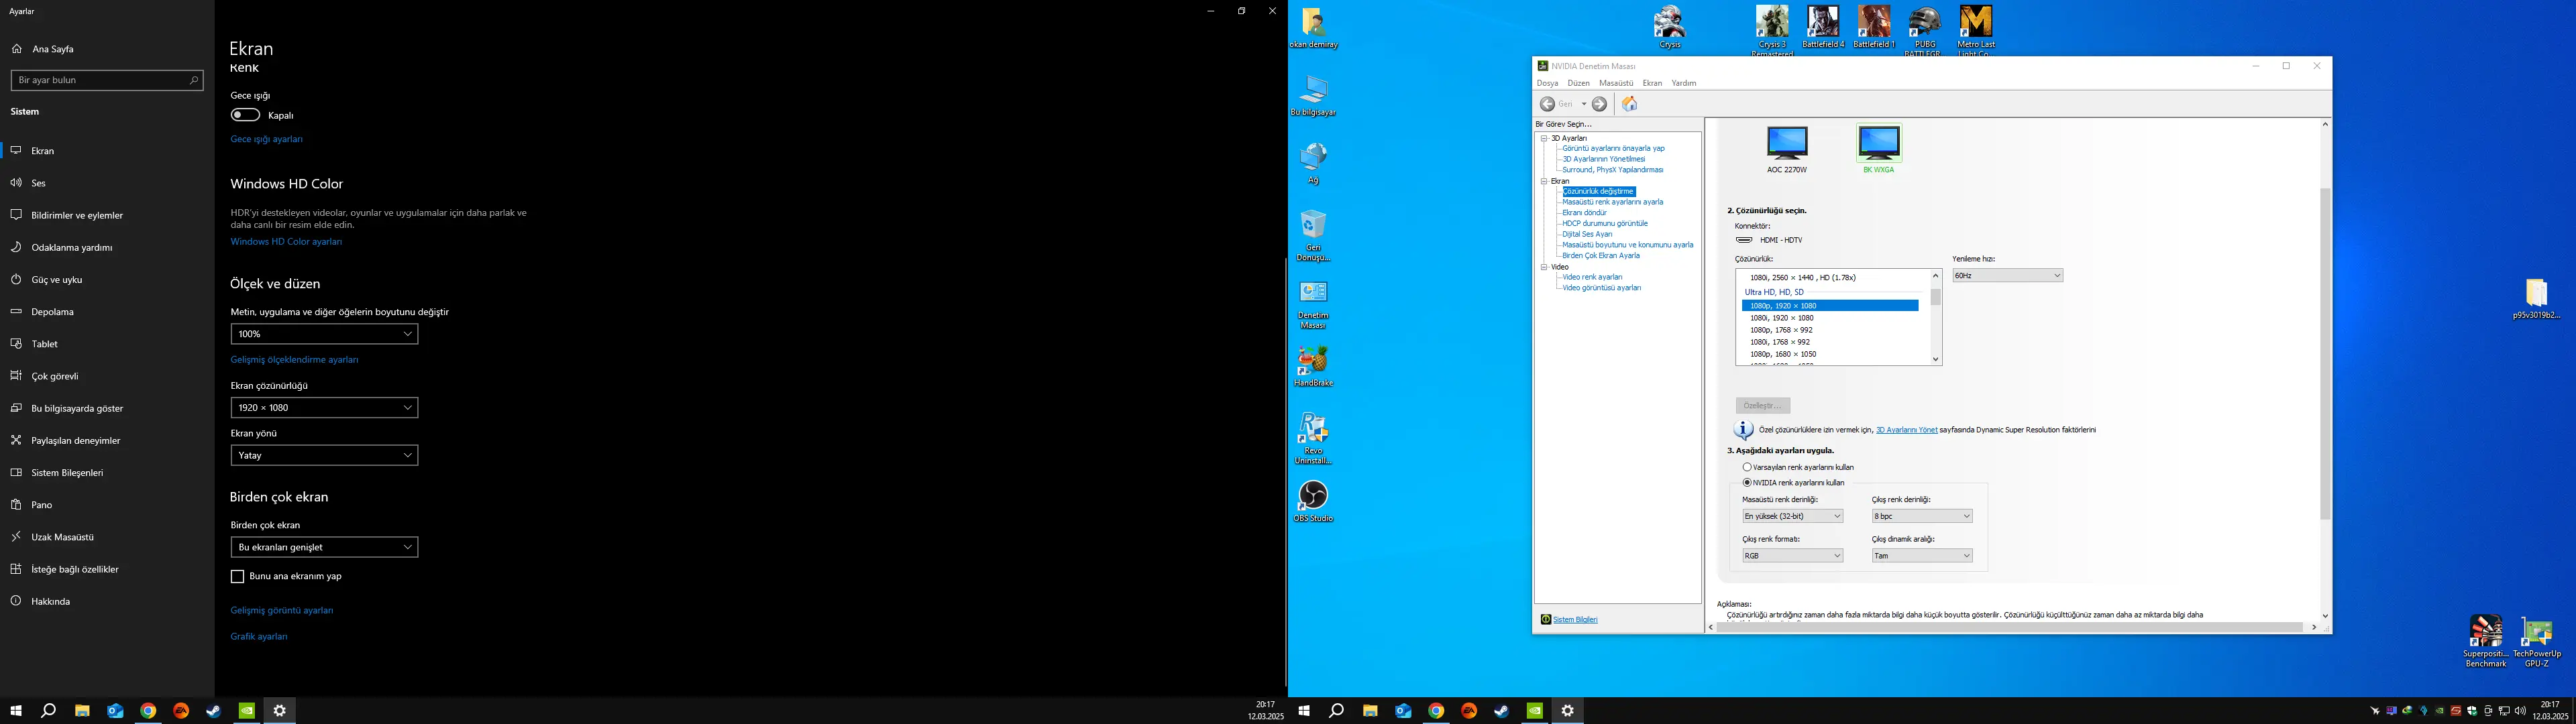Screen dimensions: 2576x724
Task: Click the Gece ışığı ayarları link
Action: click(x=266, y=139)
